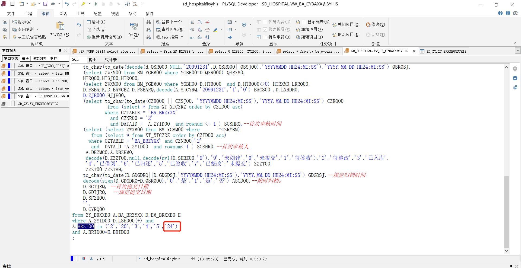Click Replace Next (替换下一个) button
Viewport: 521px width, 268px height.
coord(169,22)
